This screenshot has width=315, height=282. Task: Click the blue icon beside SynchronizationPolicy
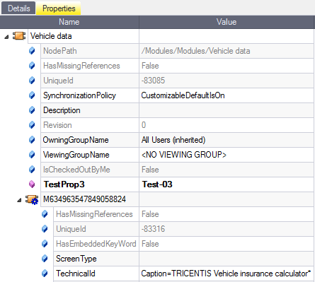tap(32, 95)
